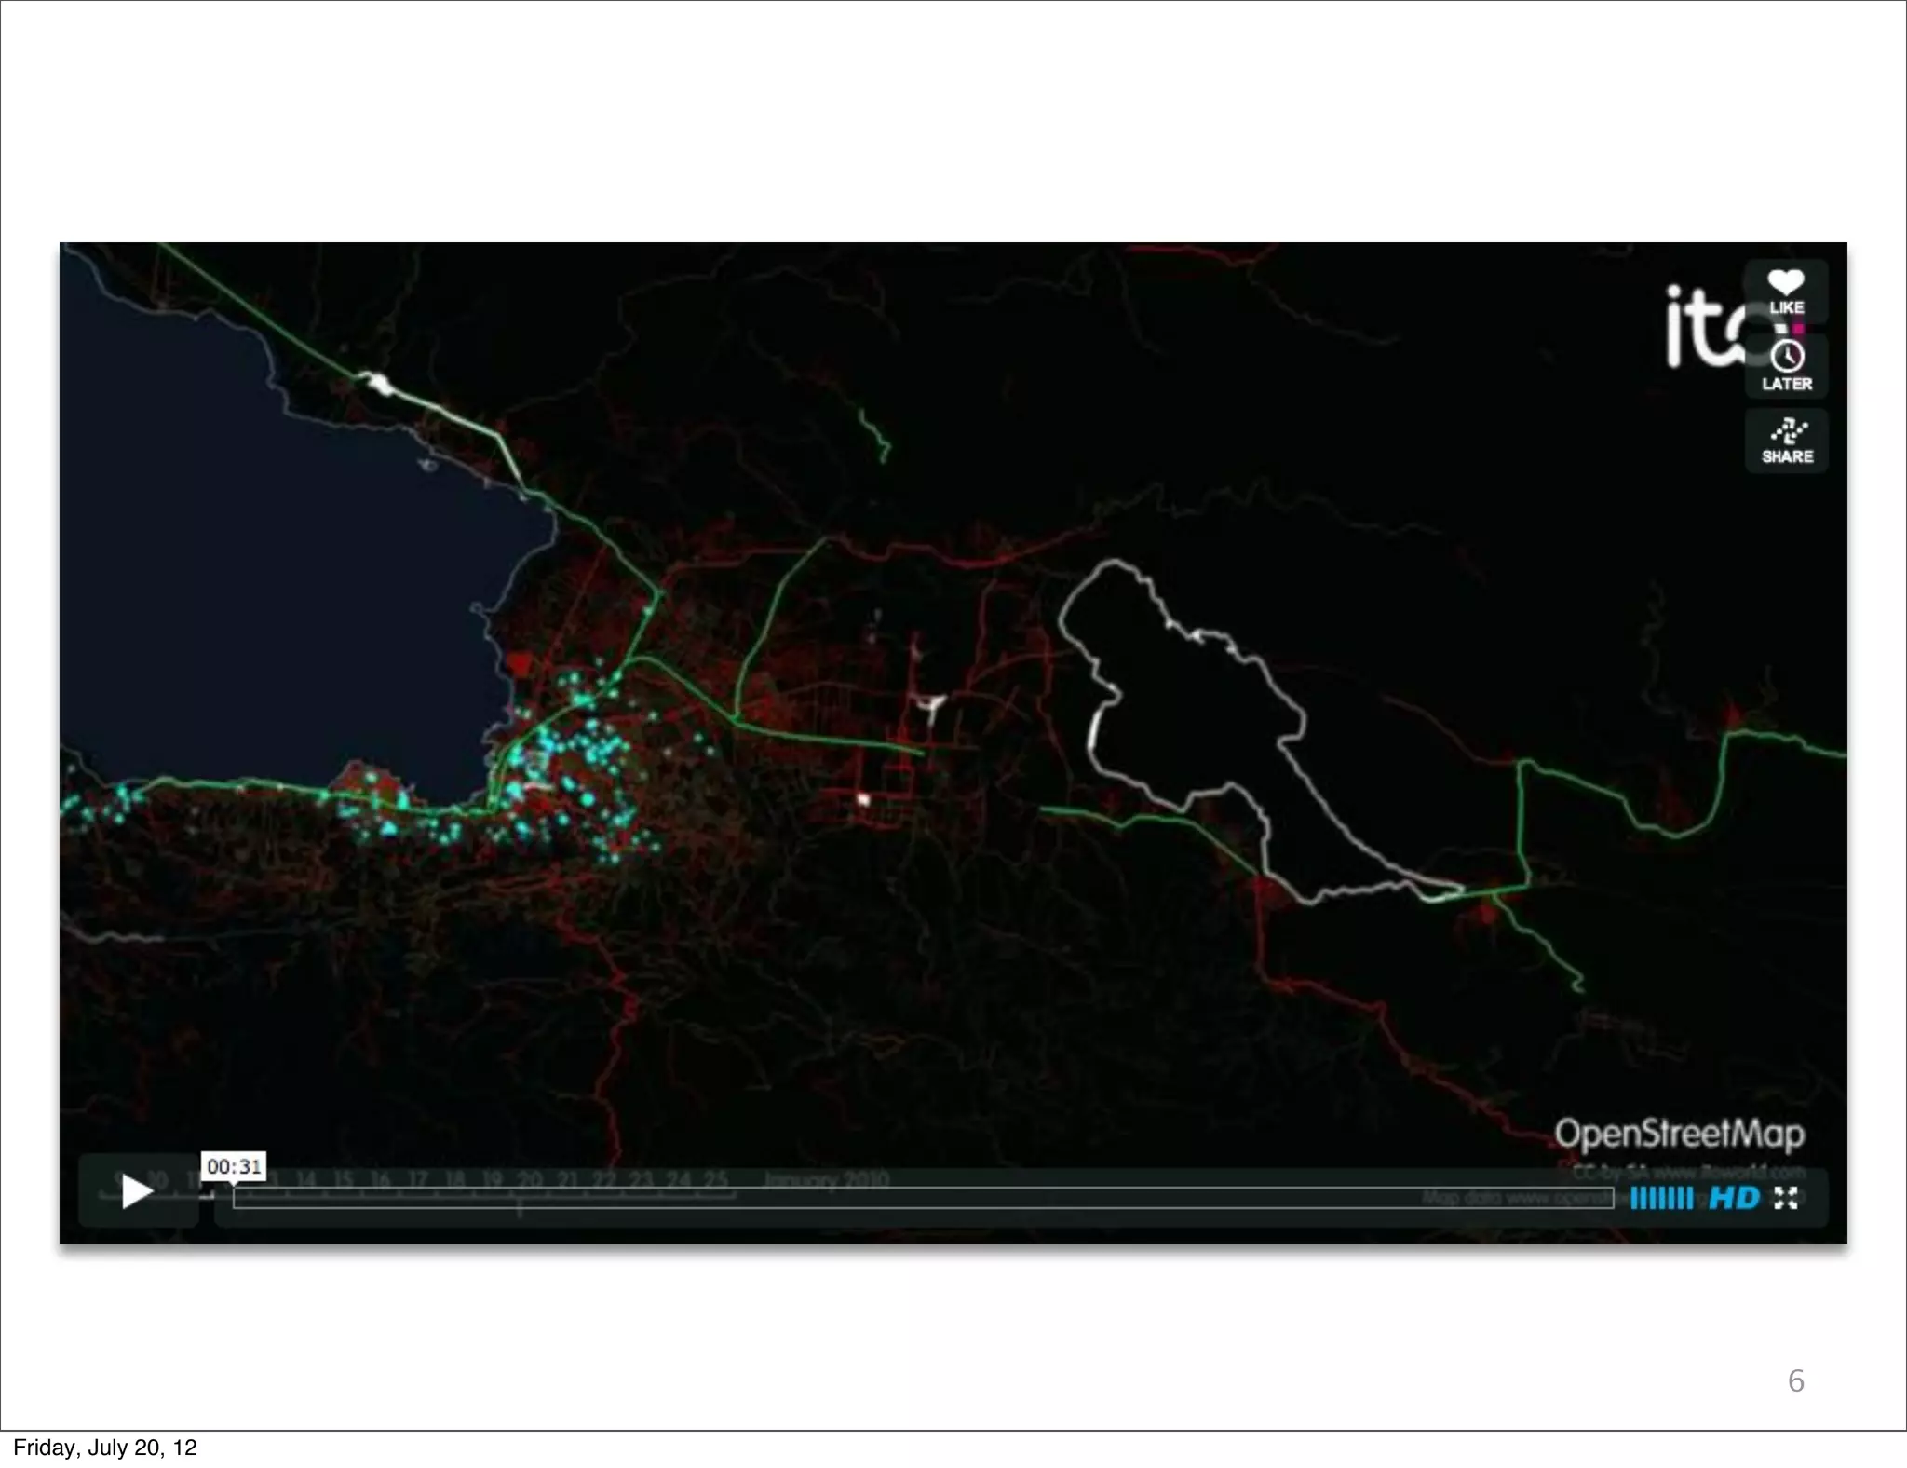Image resolution: width=1907 pixels, height=1468 pixels.
Task: Click the slide number 6
Action: (x=1796, y=1380)
